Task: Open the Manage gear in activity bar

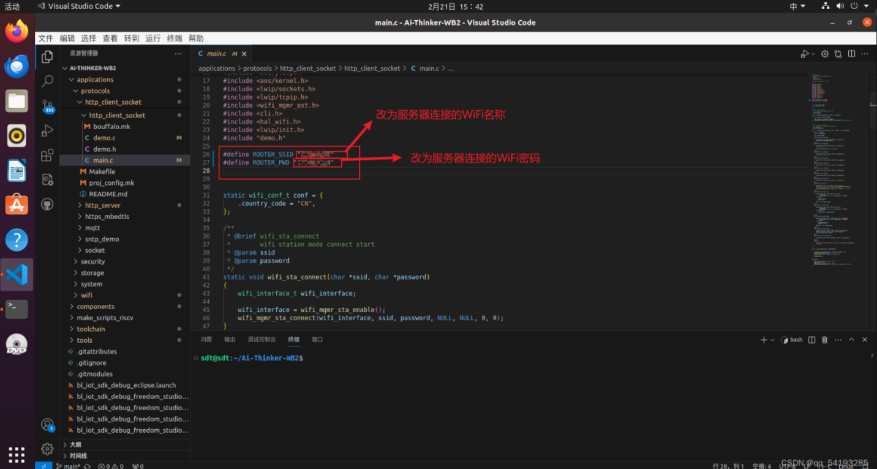Action: [47, 449]
